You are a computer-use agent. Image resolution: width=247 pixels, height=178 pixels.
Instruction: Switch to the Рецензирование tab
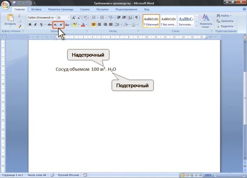click(126, 9)
